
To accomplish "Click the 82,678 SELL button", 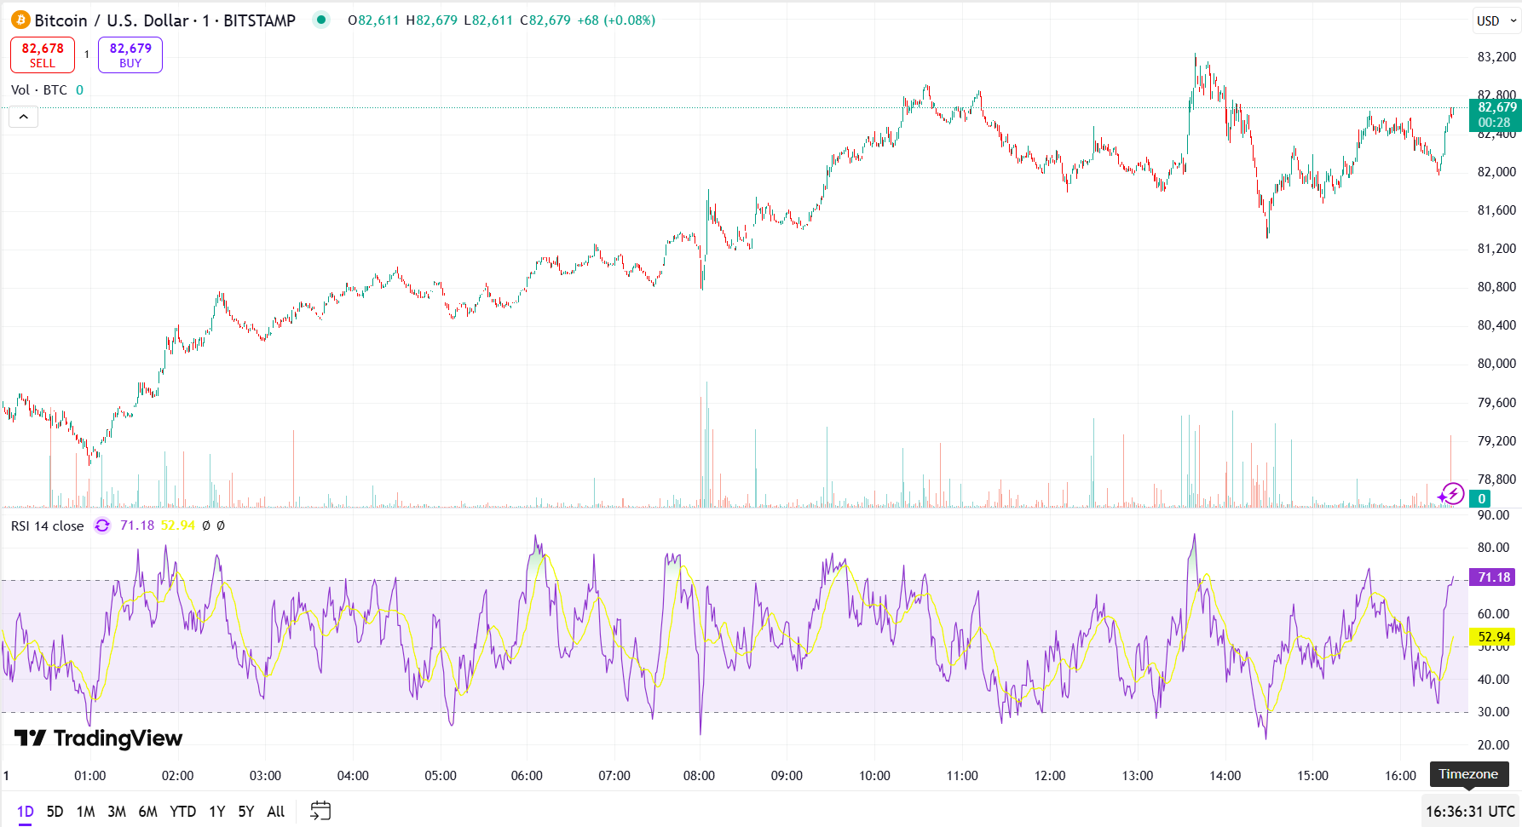I will (43, 55).
